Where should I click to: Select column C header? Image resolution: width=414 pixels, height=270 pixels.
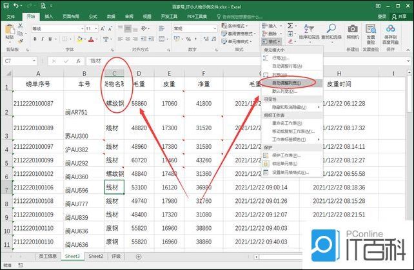coord(114,73)
